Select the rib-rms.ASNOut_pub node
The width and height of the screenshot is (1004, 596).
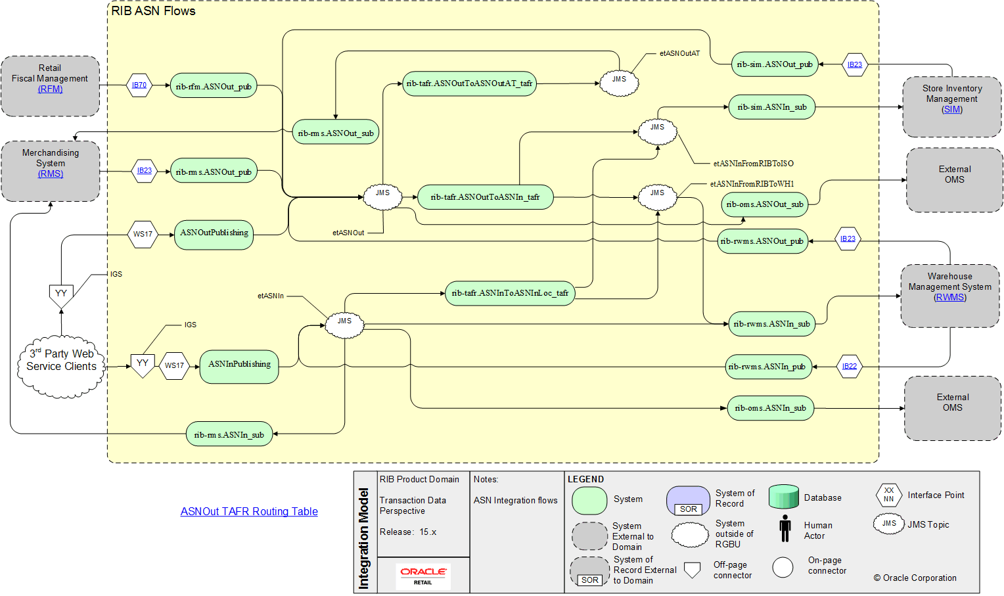click(x=214, y=172)
